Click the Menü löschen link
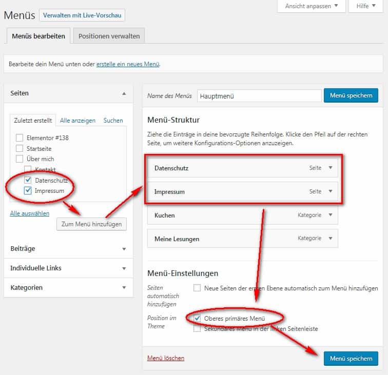 coord(166,358)
